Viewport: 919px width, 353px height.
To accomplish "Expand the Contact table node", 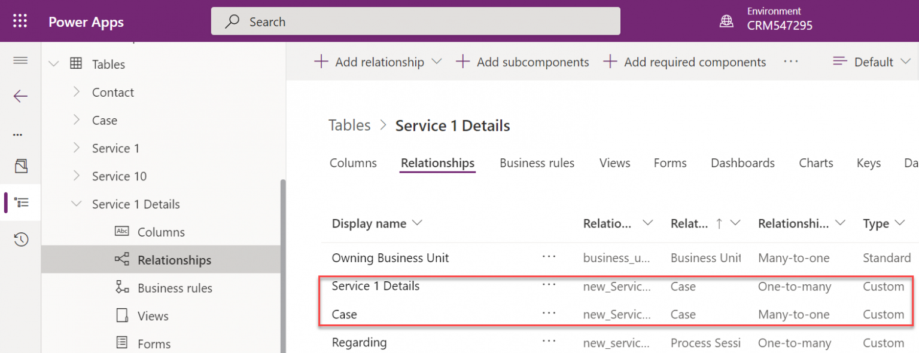I will point(76,91).
